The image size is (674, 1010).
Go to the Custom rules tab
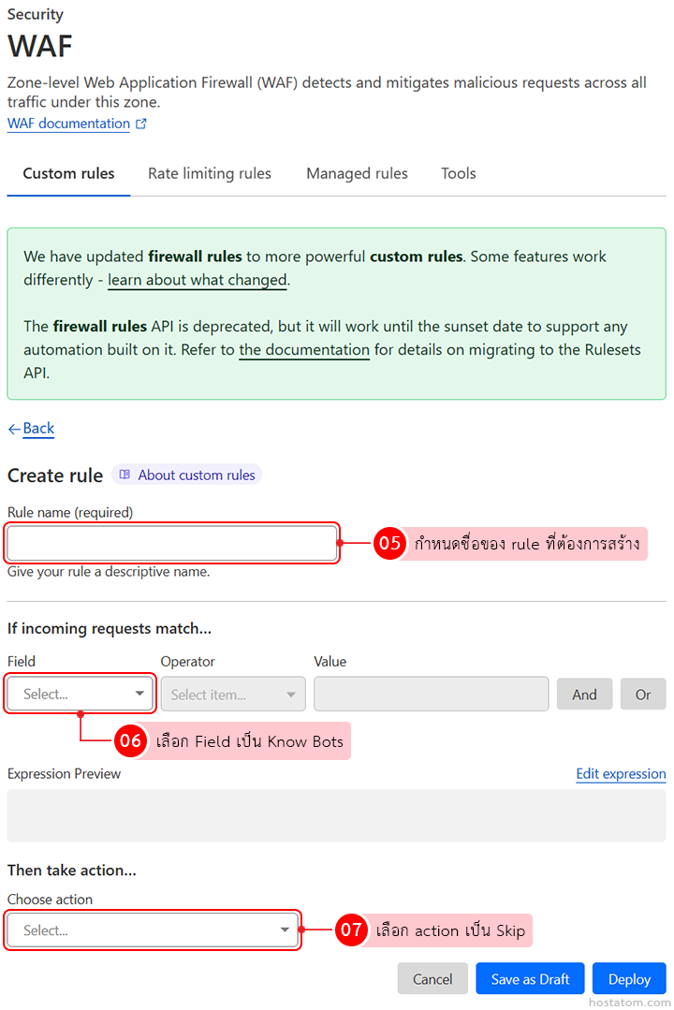coord(68,173)
